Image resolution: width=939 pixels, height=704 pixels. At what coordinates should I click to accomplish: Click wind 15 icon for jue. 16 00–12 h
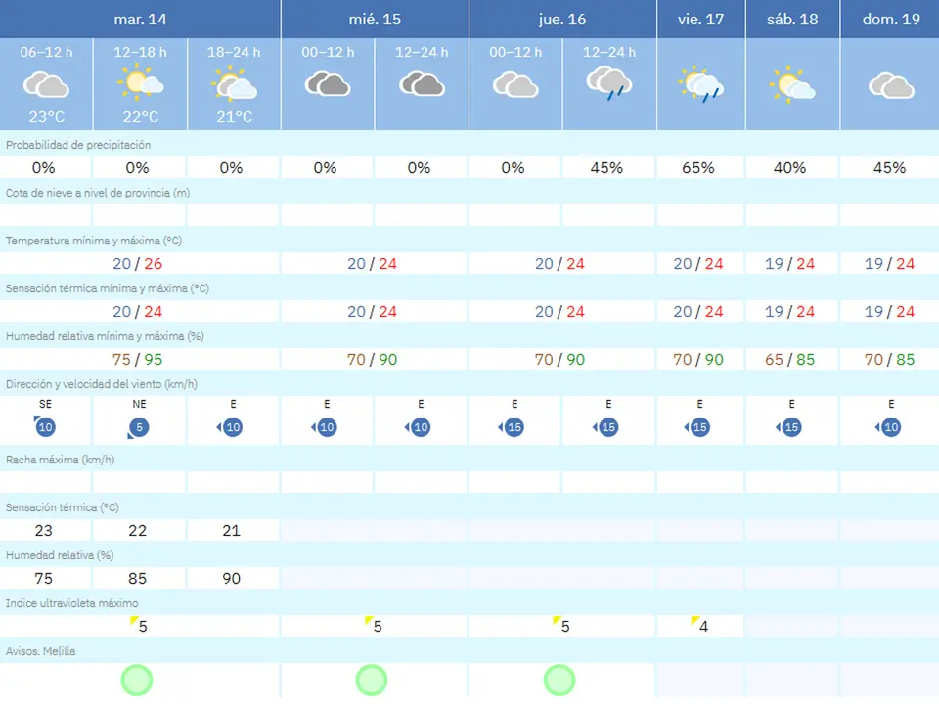click(x=512, y=427)
